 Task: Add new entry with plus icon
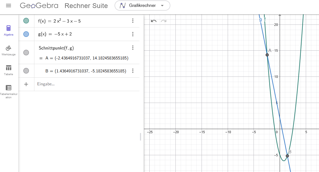pyautogui.click(x=26, y=84)
